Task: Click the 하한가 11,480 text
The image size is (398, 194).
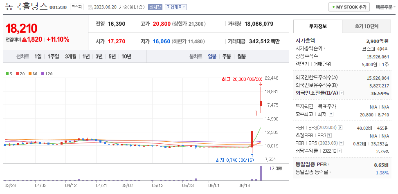Action: 188,41
